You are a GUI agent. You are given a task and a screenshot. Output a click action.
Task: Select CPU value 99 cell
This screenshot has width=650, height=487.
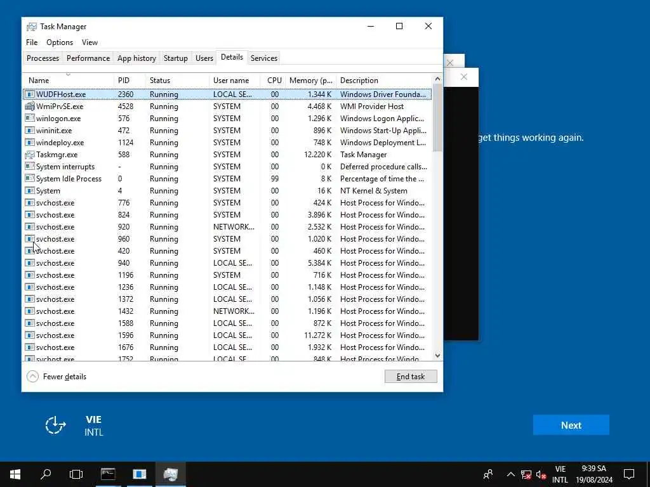pyautogui.click(x=274, y=179)
